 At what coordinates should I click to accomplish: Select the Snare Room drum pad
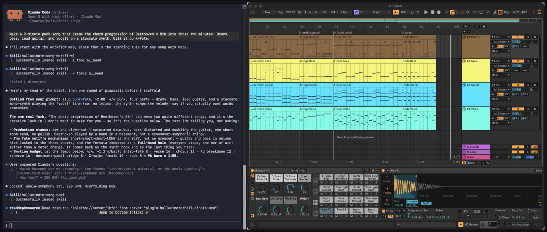pos(326,200)
